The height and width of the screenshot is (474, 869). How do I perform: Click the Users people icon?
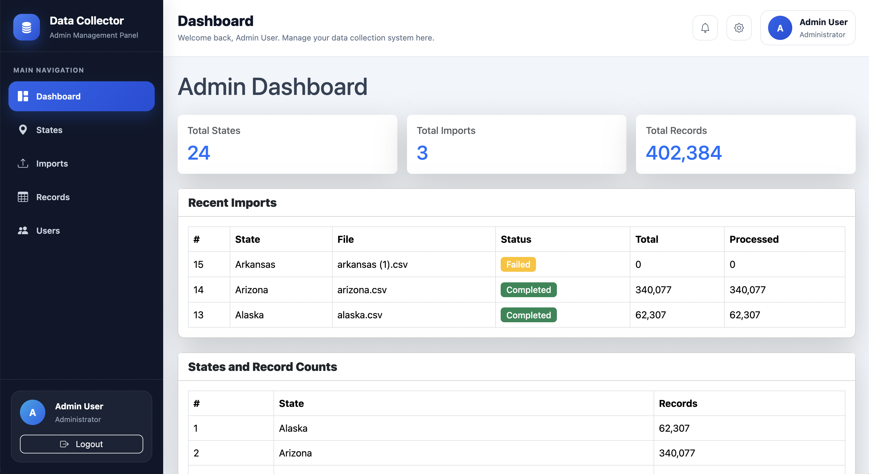click(x=23, y=231)
